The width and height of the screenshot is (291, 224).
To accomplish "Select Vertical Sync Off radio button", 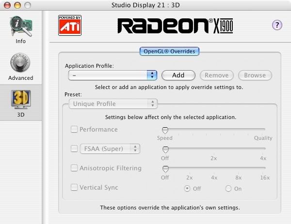I will (x=187, y=189).
